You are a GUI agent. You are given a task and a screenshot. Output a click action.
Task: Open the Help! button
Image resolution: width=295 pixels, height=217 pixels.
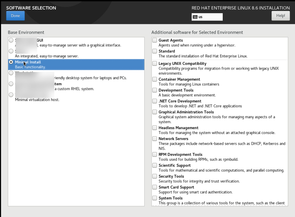coord(281,16)
